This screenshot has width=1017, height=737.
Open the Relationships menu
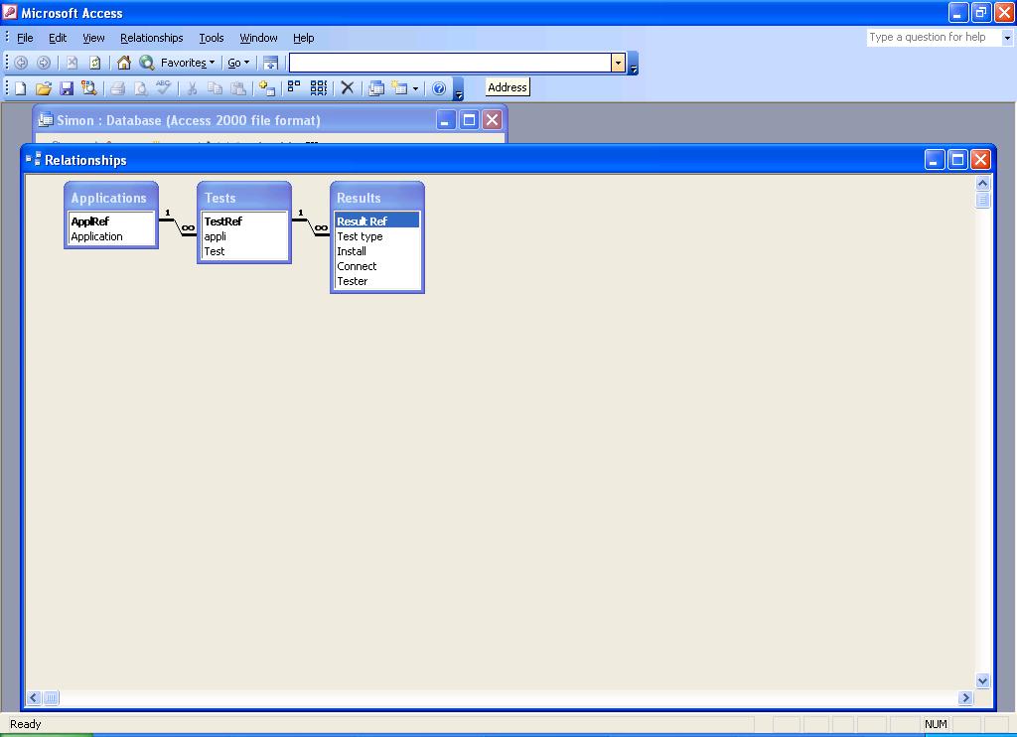click(152, 39)
